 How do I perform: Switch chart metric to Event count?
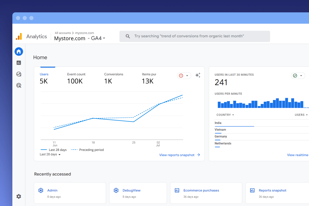point(76,77)
